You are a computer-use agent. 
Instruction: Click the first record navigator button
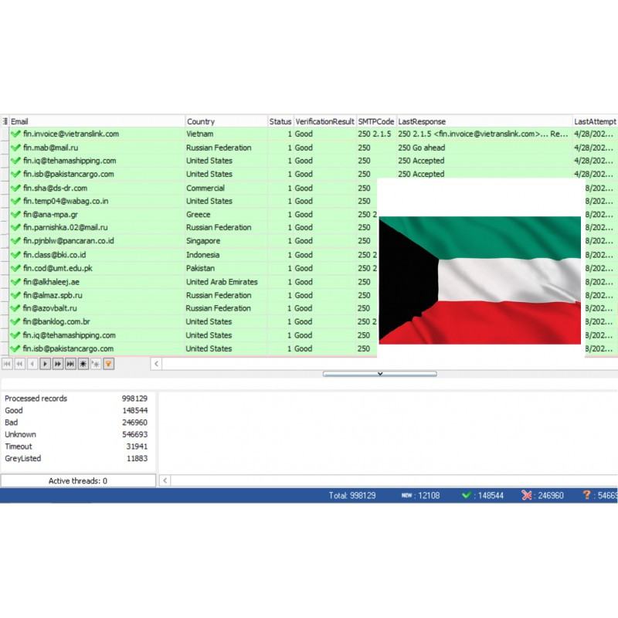click(x=7, y=363)
